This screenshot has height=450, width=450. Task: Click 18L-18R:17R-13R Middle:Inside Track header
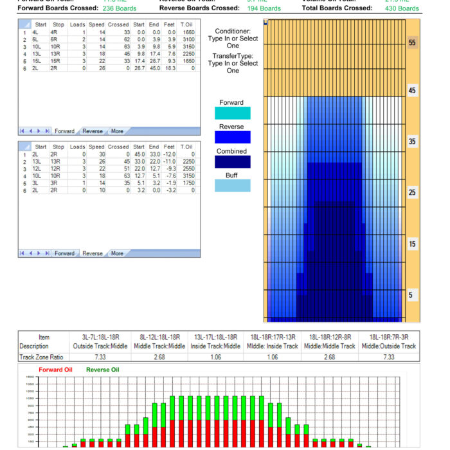[273, 342]
